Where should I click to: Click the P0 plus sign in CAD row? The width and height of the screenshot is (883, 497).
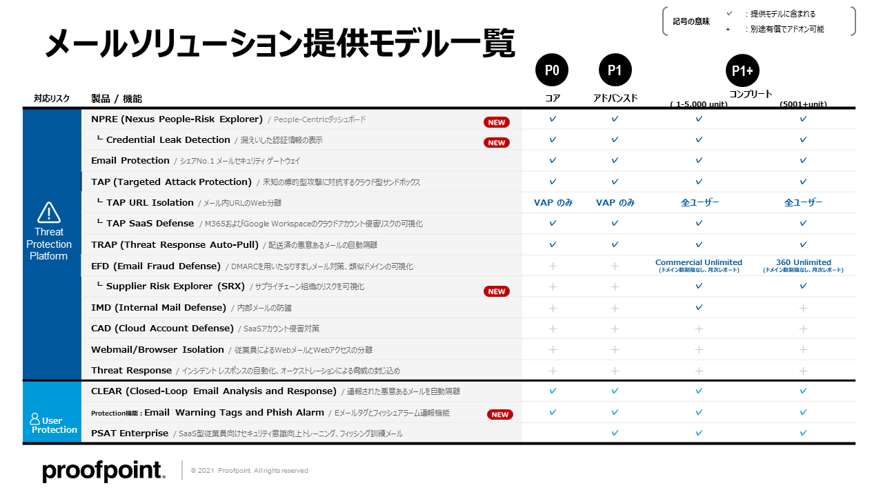[552, 329]
